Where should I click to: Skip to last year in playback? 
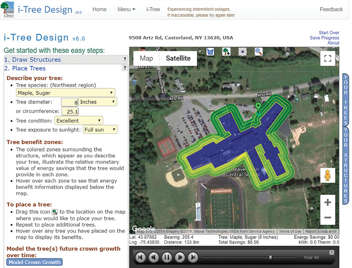pyautogui.click(x=193, y=257)
